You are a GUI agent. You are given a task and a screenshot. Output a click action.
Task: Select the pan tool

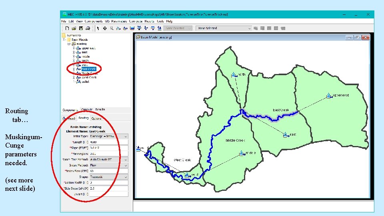click(105, 28)
